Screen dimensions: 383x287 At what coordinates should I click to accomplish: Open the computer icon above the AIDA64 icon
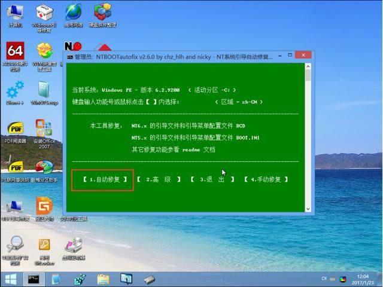point(16,16)
